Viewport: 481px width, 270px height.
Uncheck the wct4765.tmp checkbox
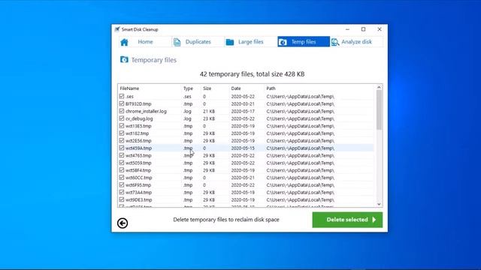coord(122,155)
